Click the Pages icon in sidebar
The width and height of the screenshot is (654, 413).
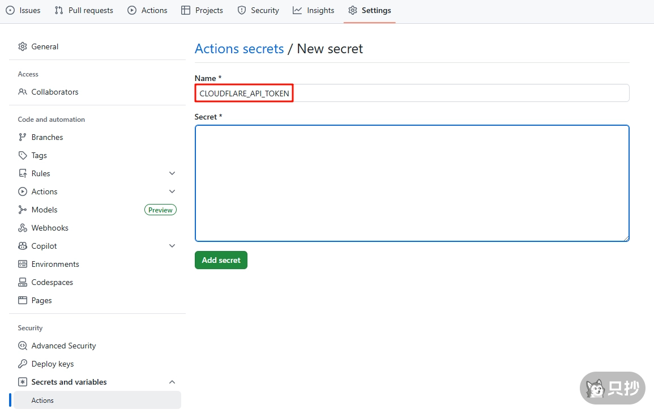coord(22,300)
